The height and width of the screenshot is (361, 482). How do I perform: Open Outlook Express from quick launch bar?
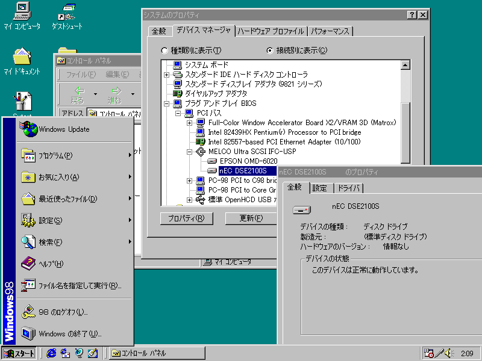[65, 353]
